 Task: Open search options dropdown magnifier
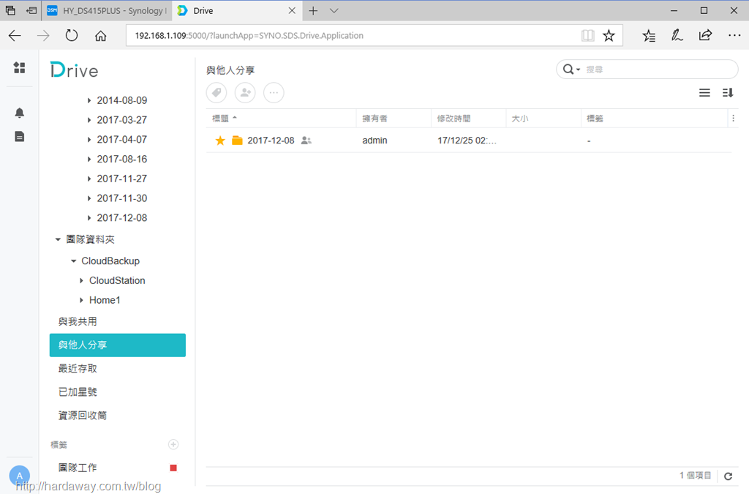coord(571,70)
